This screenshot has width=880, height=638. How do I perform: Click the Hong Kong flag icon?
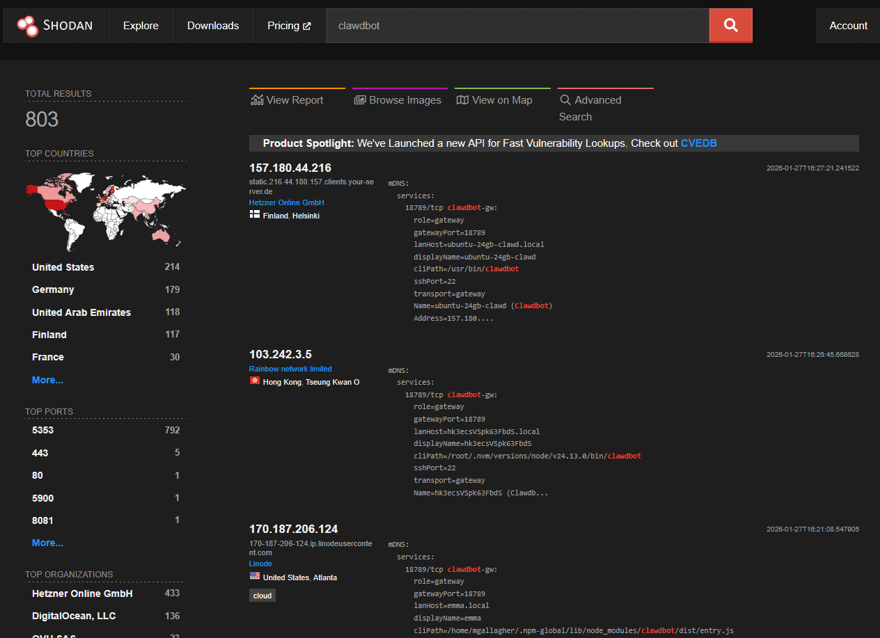[x=255, y=381]
